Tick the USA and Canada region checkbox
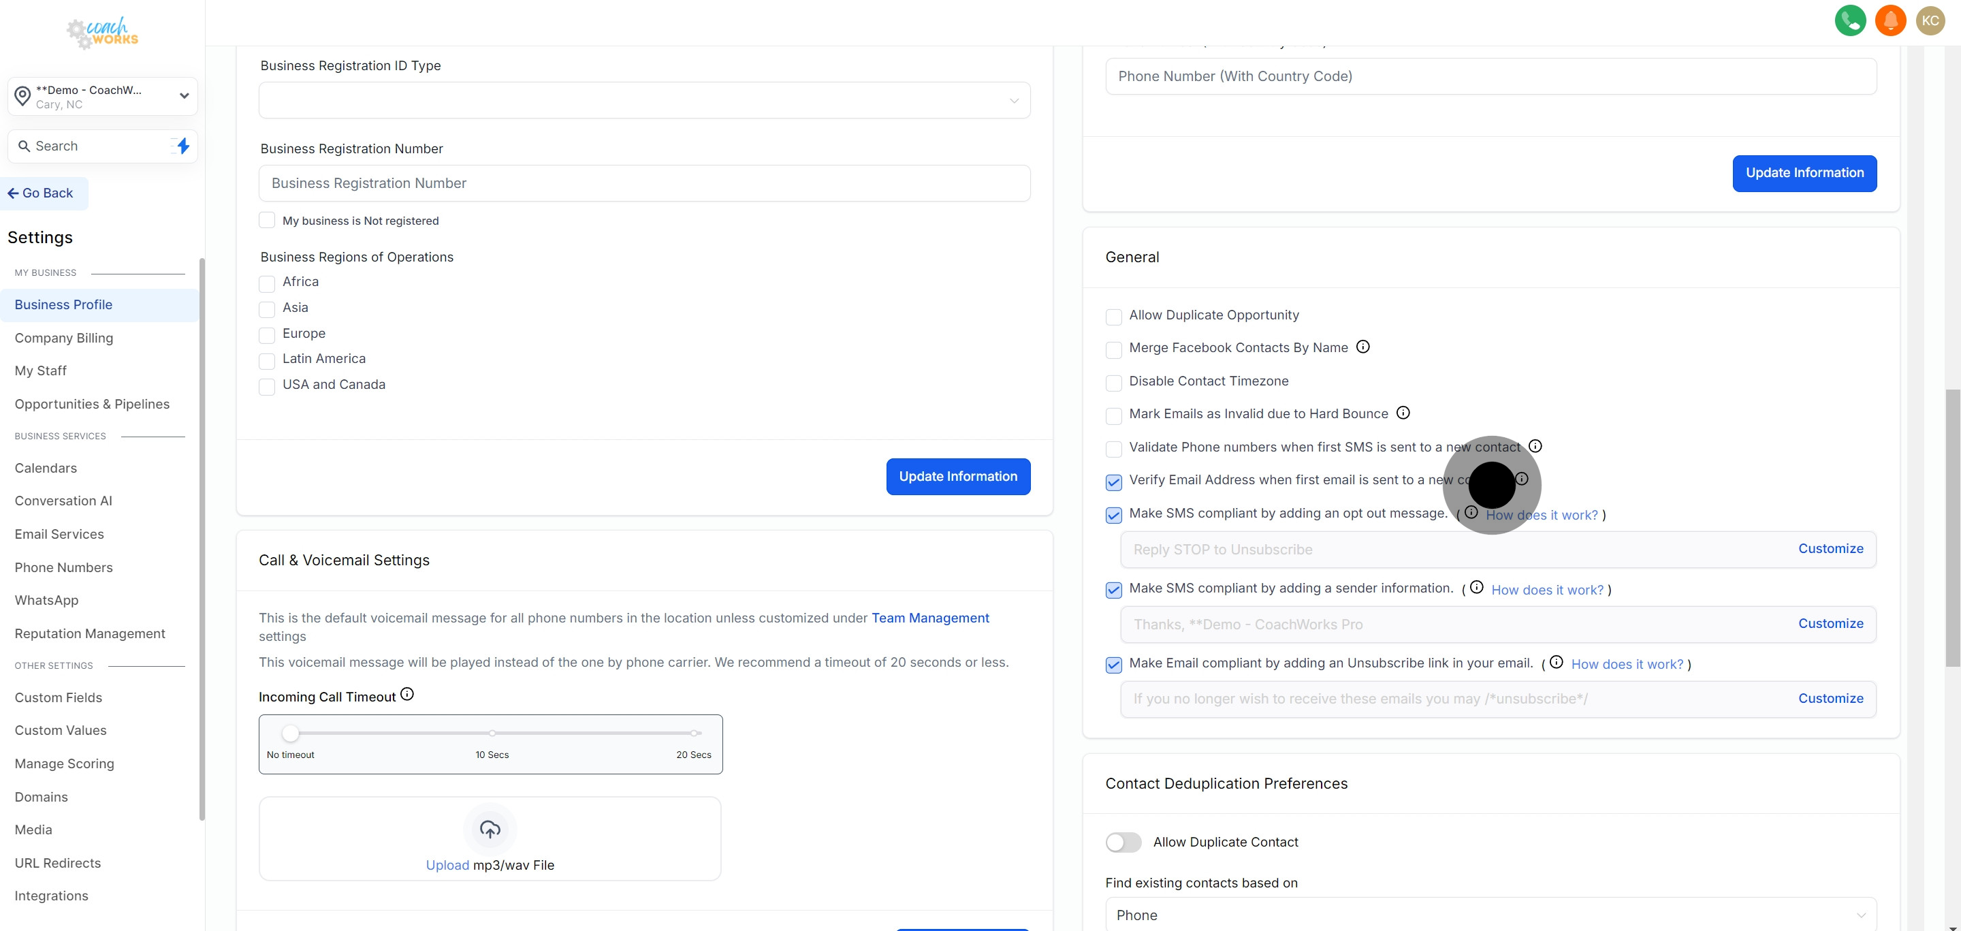This screenshot has width=1961, height=931. coord(266,387)
